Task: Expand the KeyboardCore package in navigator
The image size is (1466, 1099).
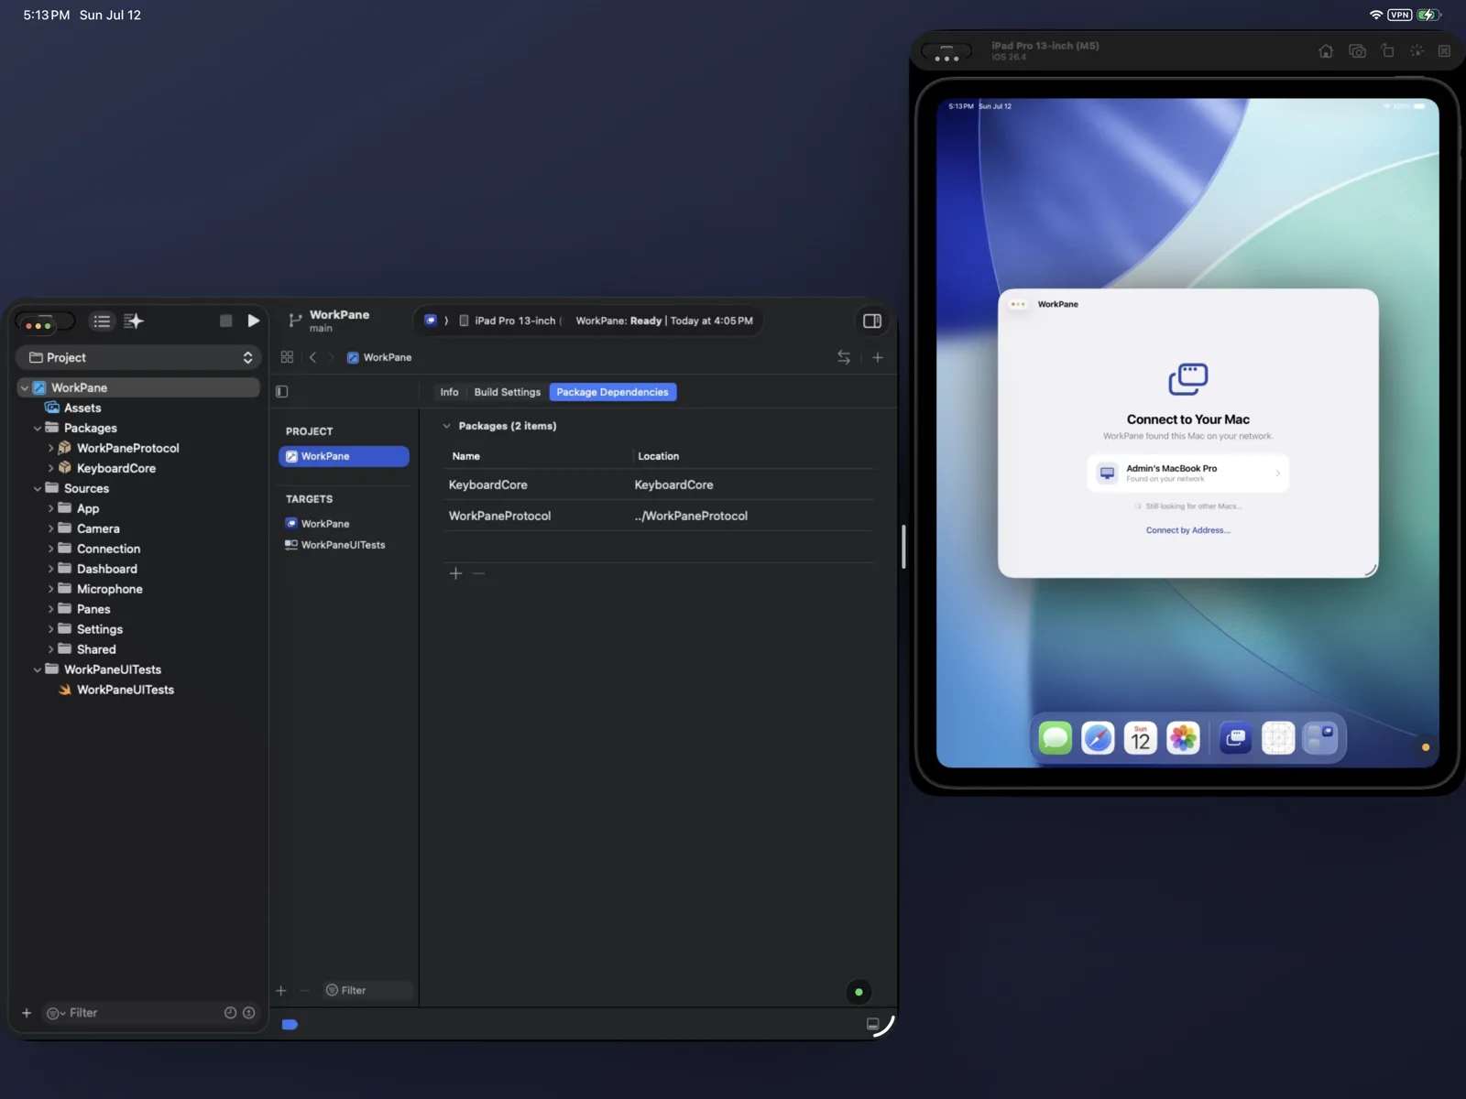Action: pyautogui.click(x=50, y=468)
